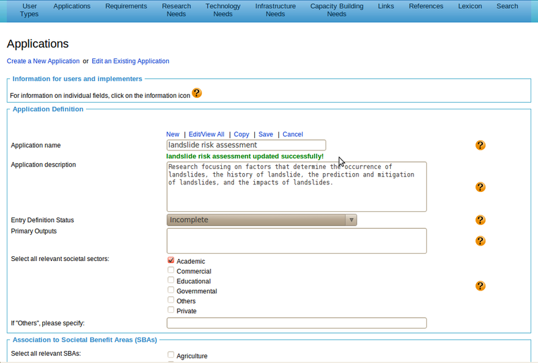Open the Requirements menu

[x=126, y=7]
